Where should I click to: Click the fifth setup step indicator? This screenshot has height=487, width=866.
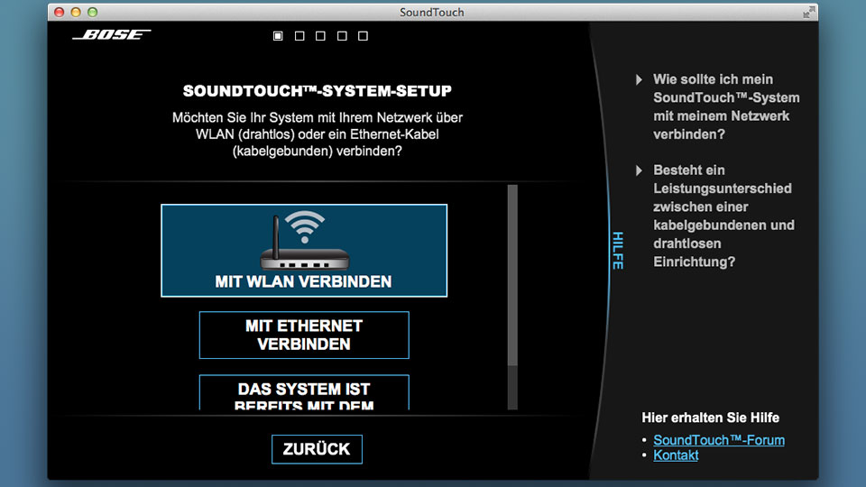[x=363, y=36]
